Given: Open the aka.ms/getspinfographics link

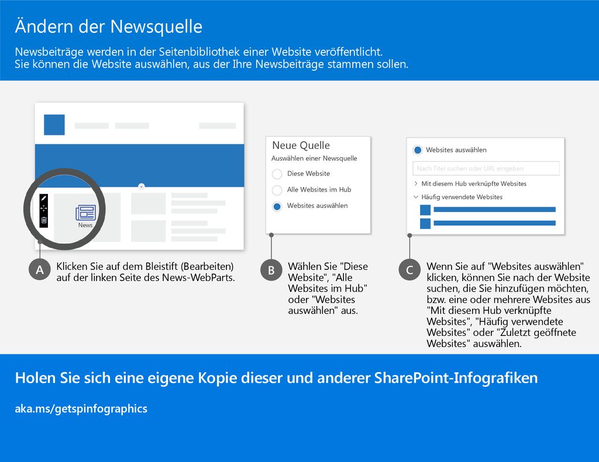Looking at the screenshot, I should (81, 409).
